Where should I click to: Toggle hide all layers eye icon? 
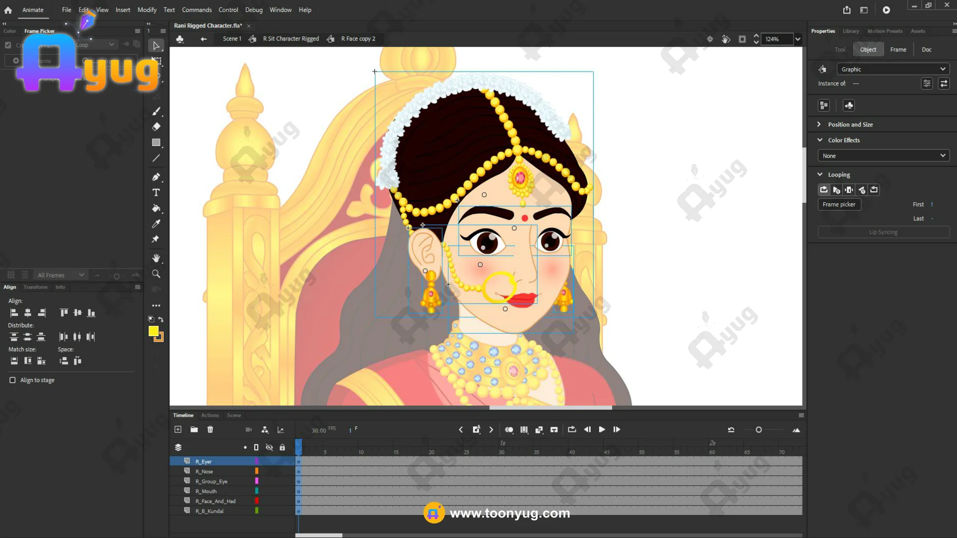pos(269,447)
